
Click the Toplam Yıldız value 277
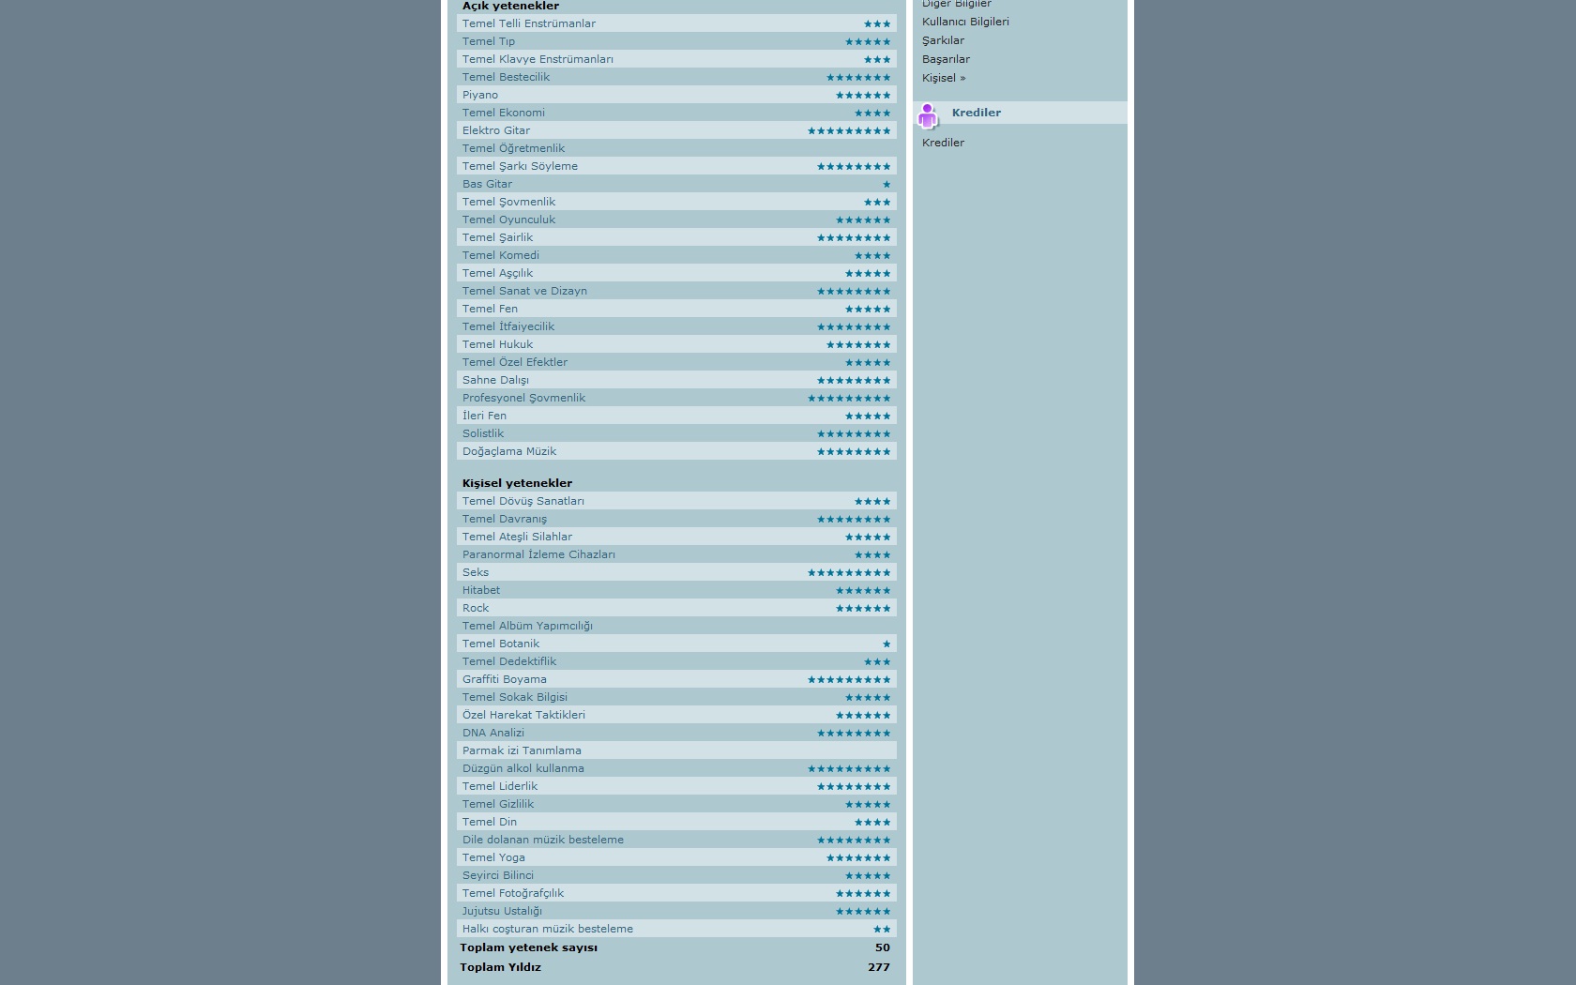pos(879,967)
